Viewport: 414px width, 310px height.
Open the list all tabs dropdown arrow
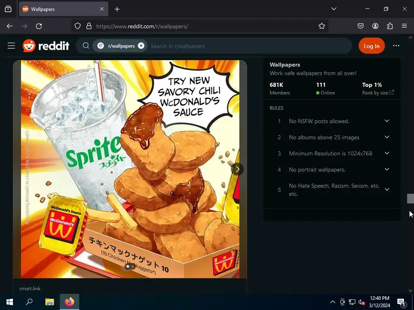[334, 9]
